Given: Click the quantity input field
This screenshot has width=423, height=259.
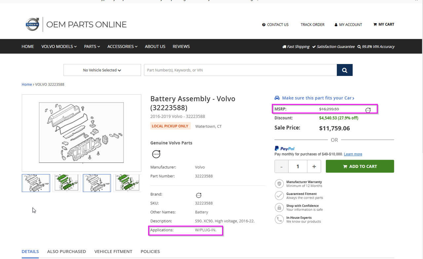Looking at the screenshot, I should (298, 167).
